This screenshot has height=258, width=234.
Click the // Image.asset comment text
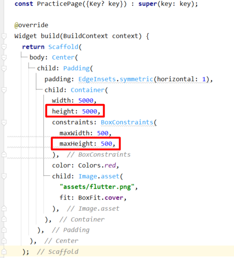click(93, 208)
